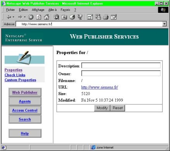
Task: Click the Stop loading icon
Action: click(x=31, y=17)
